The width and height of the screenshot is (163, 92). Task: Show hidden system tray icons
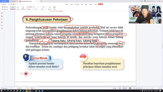140,91
